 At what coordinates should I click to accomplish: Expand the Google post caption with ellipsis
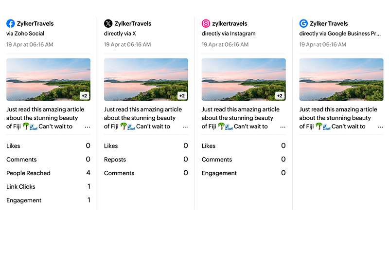click(380, 127)
